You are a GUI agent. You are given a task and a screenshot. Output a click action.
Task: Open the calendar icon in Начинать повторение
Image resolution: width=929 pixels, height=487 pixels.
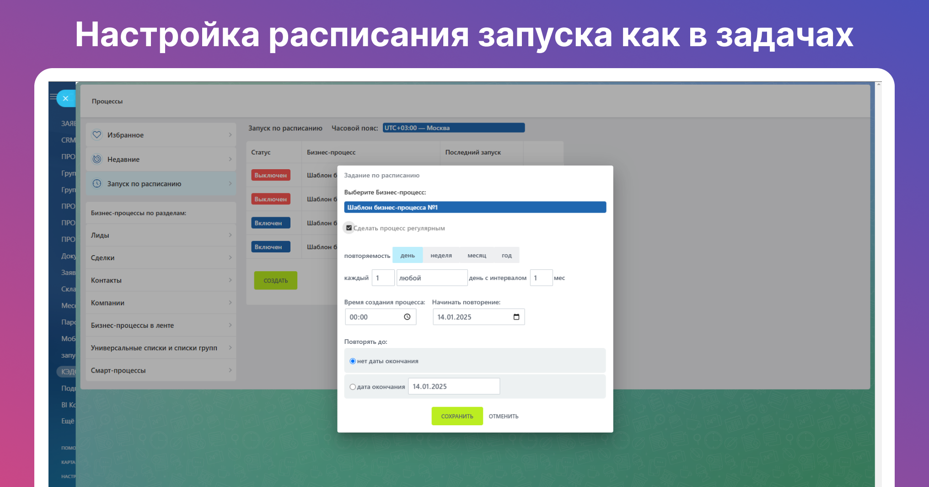(x=516, y=317)
